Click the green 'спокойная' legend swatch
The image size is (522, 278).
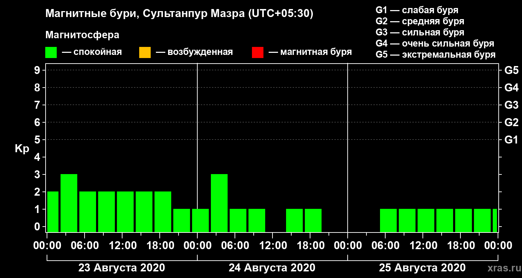[51, 52]
